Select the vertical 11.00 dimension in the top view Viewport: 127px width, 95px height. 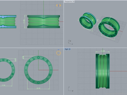(x=24, y=21)
